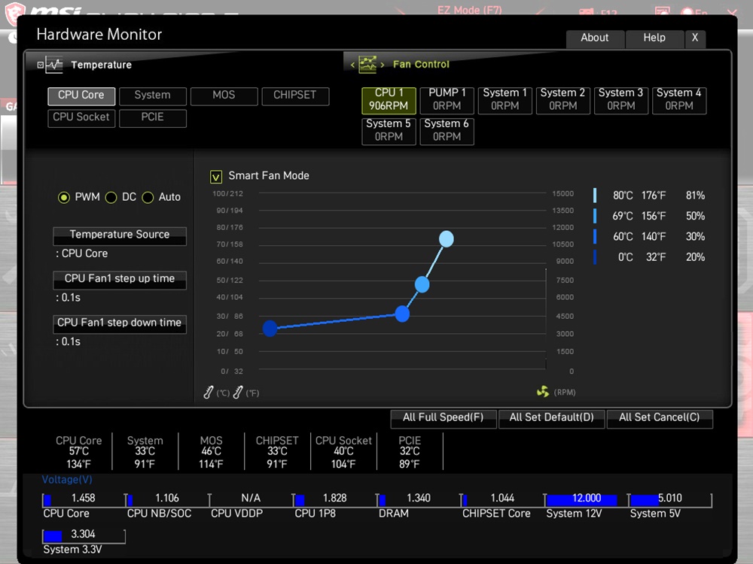This screenshot has height=564, width=753.
Task: Click All Full Speed(F) button
Action: click(x=444, y=418)
